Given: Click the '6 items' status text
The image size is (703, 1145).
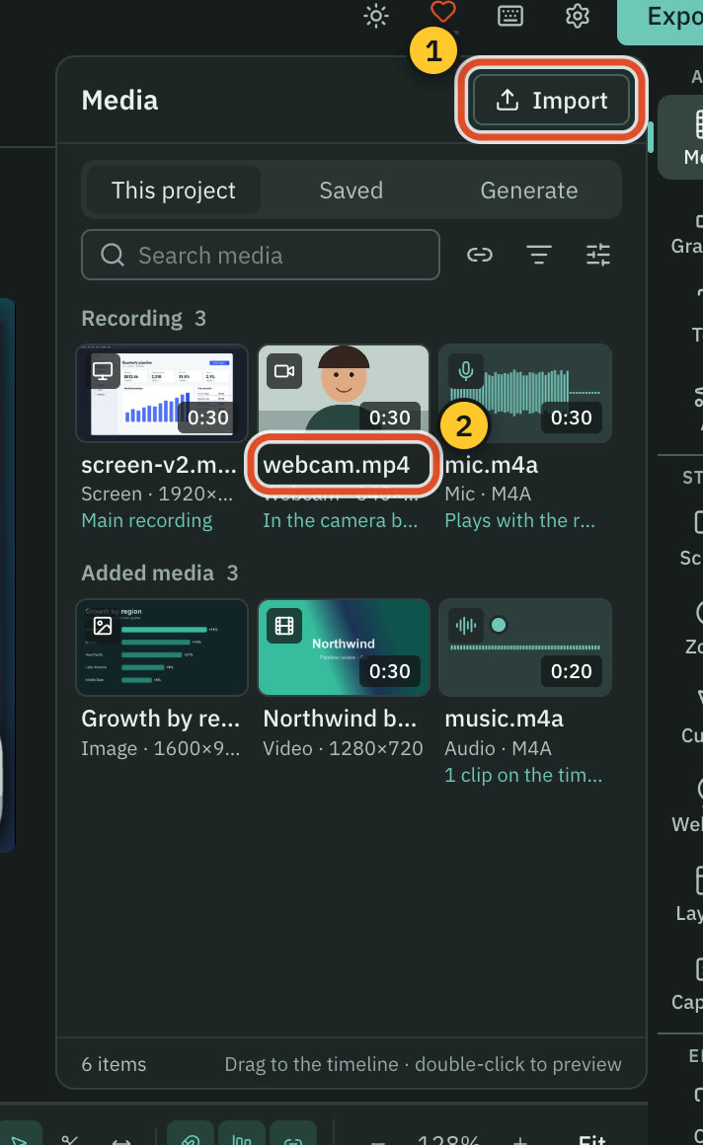Looking at the screenshot, I should 114,1065.
